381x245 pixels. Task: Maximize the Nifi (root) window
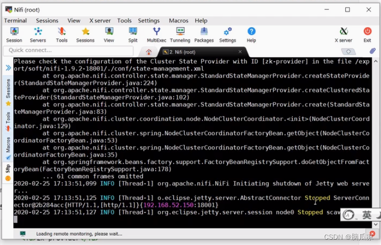(x=347, y=9)
